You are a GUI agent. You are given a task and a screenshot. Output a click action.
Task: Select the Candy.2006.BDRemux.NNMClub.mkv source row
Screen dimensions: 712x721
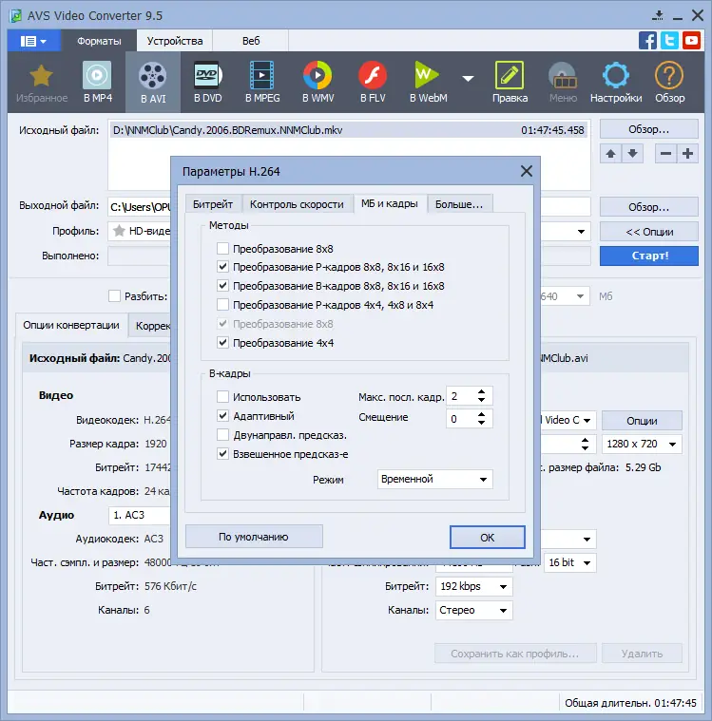(x=349, y=130)
